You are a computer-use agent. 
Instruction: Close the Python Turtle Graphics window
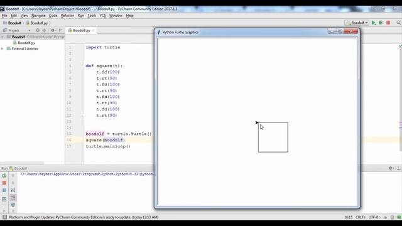pyautogui.click(x=351, y=31)
